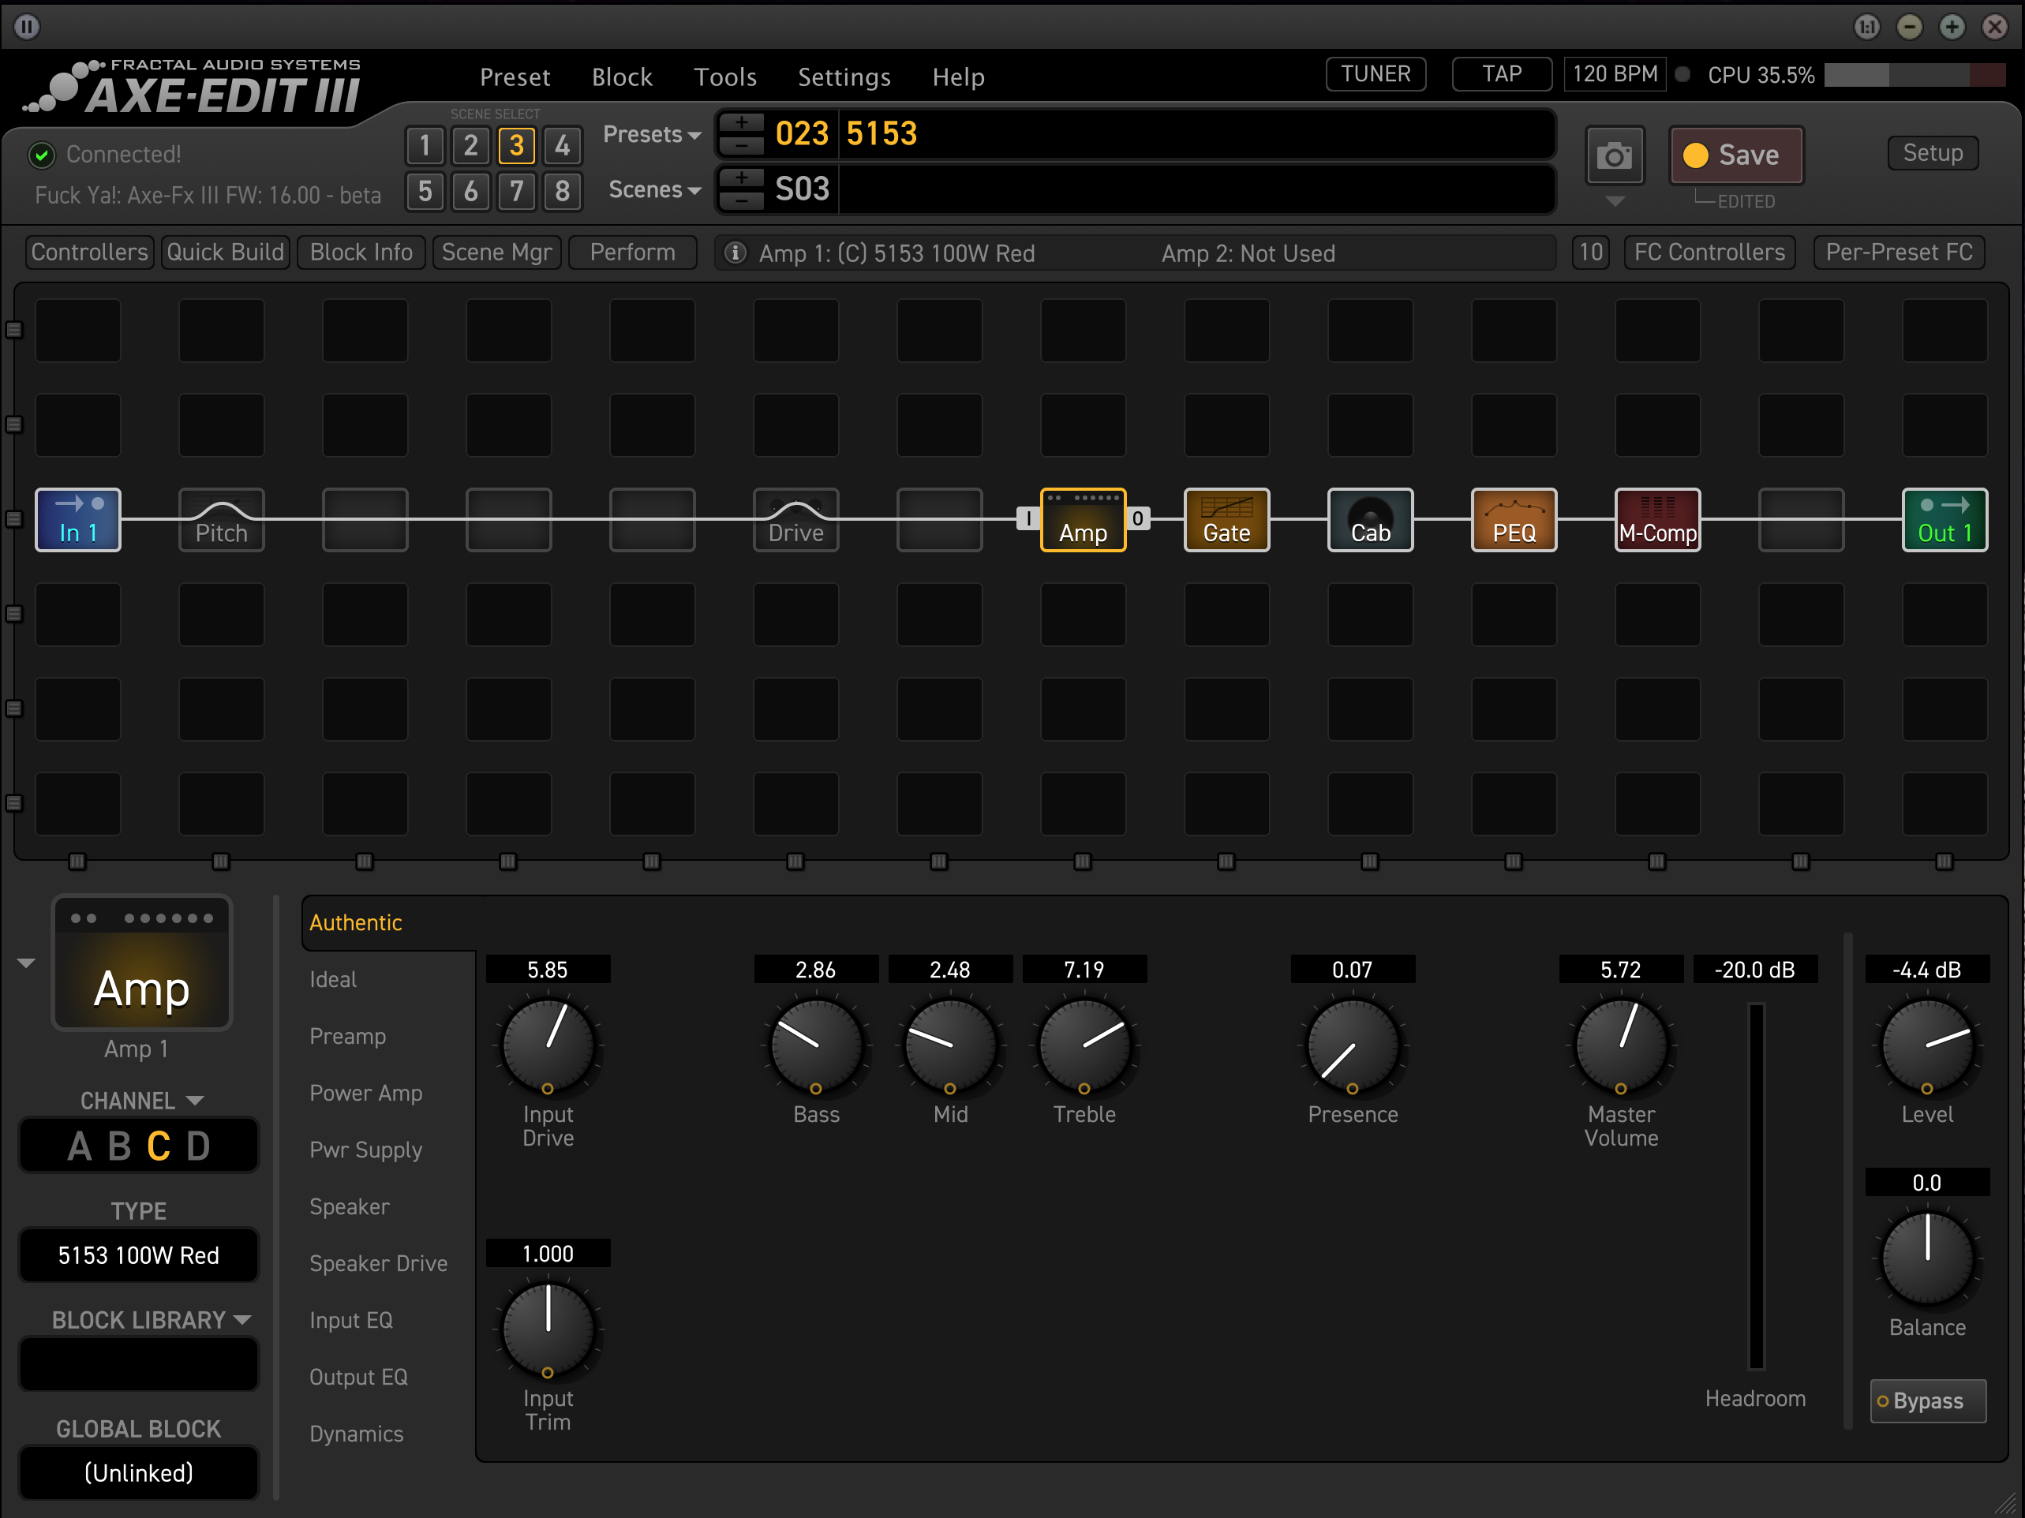Screen dimensions: 2025x1518
Task: Switch to the Preamp page
Action: (x=348, y=1036)
